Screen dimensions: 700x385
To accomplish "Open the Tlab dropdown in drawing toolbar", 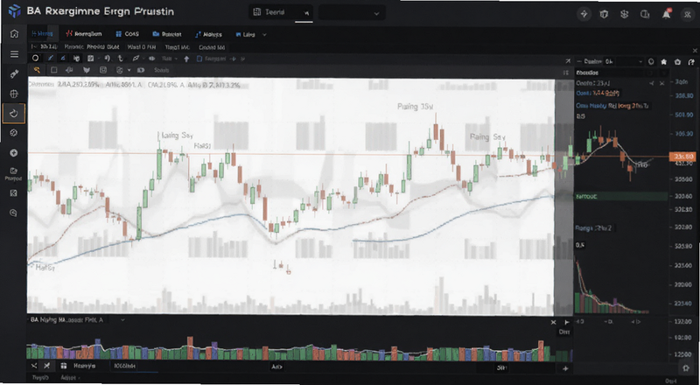I will tap(169, 59).
